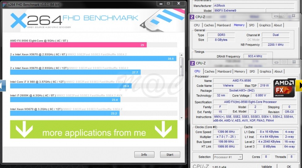This screenshot has height=168, width=302.
Task: Click the blue previous-image arrow
Action: (2, 85)
